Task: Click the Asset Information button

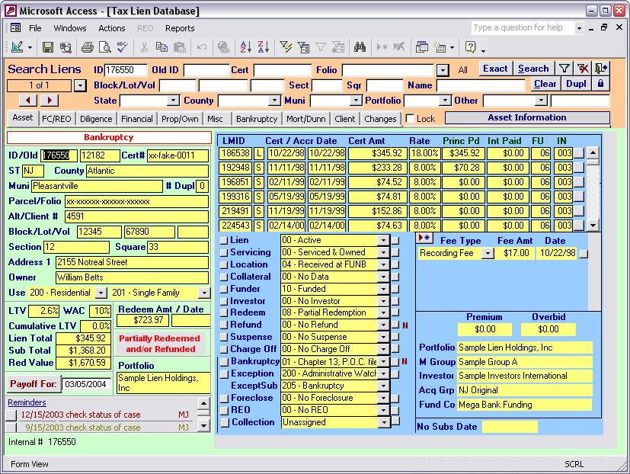Action: (x=527, y=118)
